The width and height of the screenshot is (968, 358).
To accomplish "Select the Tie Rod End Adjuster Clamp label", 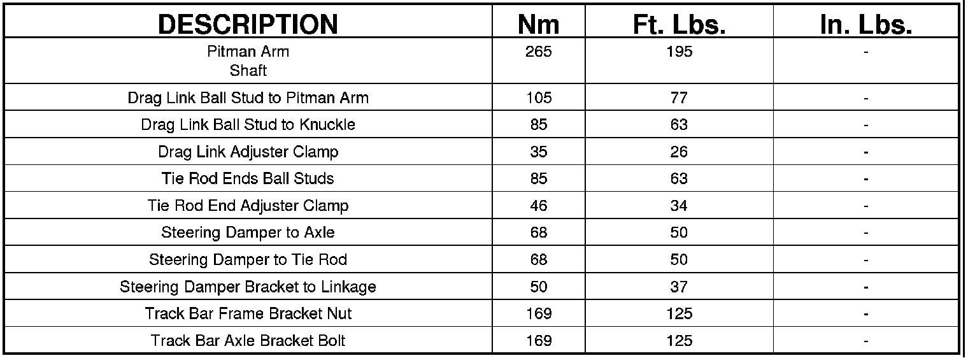I will tap(248, 206).
